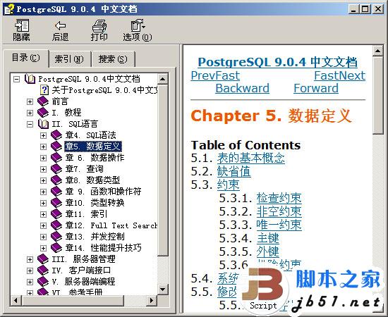Image resolution: width=388 pixels, height=317 pixels.
Task: Click the 隐藏 (Hide) toolbar icon
Action: [22, 25]
